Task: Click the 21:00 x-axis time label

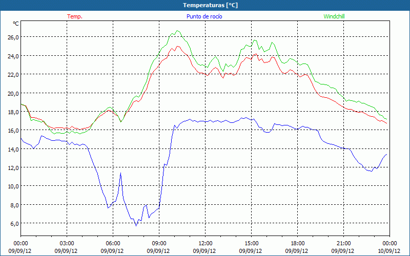Action: [x=343, y=244]
